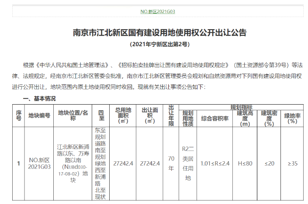Screen dimensions: 308x204
Task: Click the 序号 column header
Action: [x=18, y=116]
